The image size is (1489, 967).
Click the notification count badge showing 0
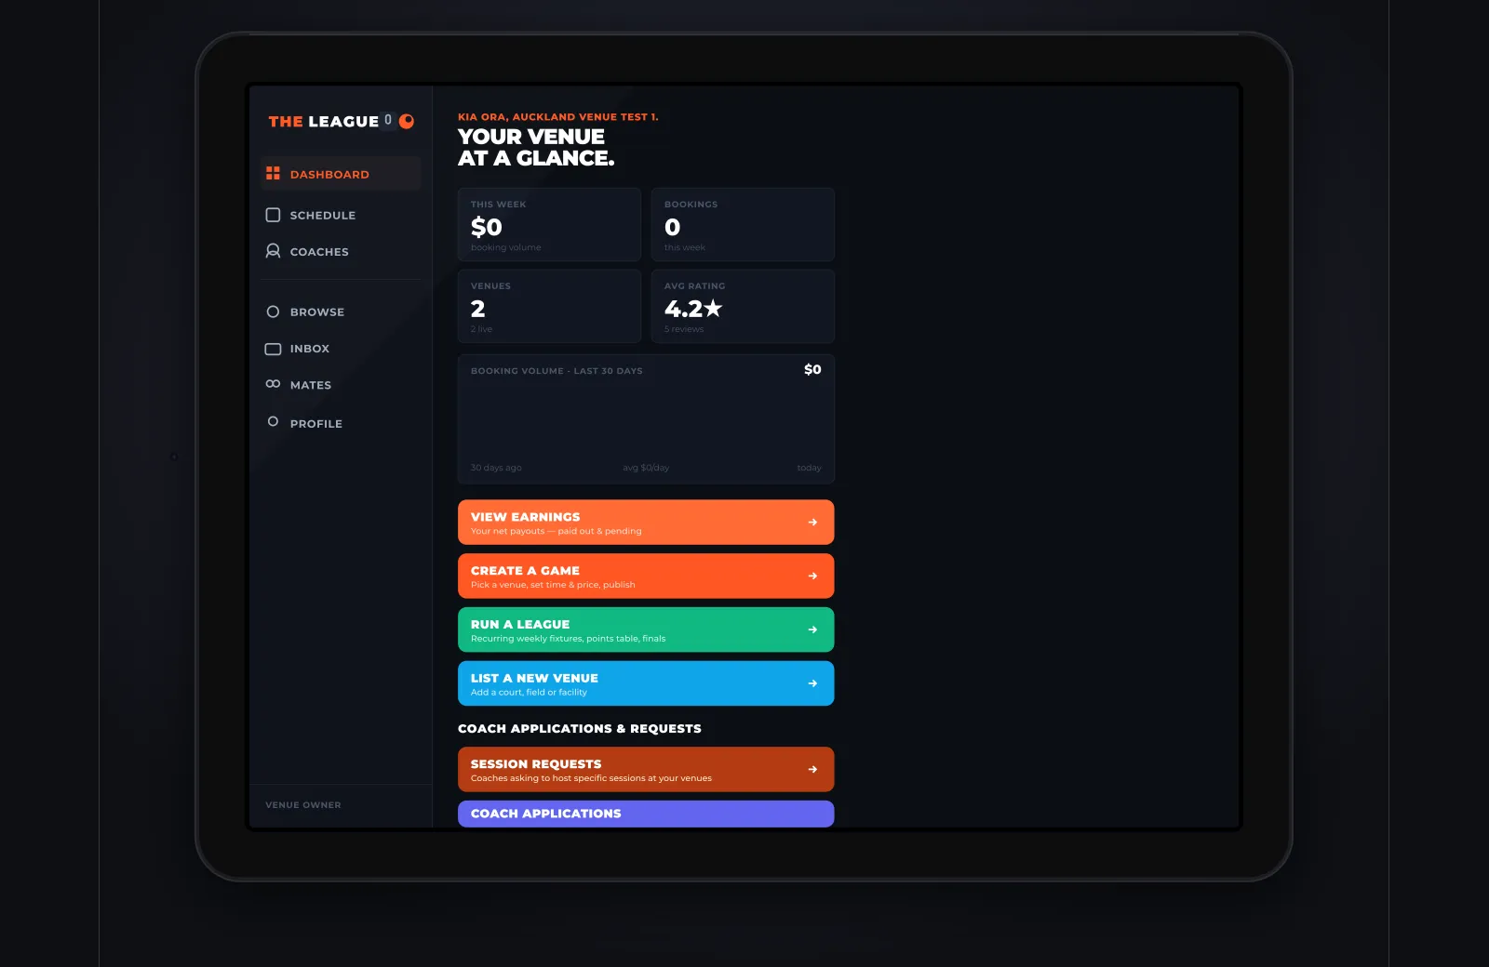point(388,120)
